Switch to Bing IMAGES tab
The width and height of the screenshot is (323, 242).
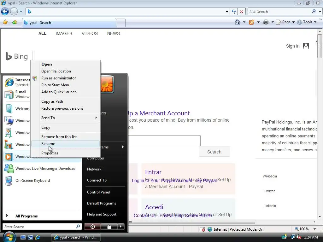pos(64,33)
